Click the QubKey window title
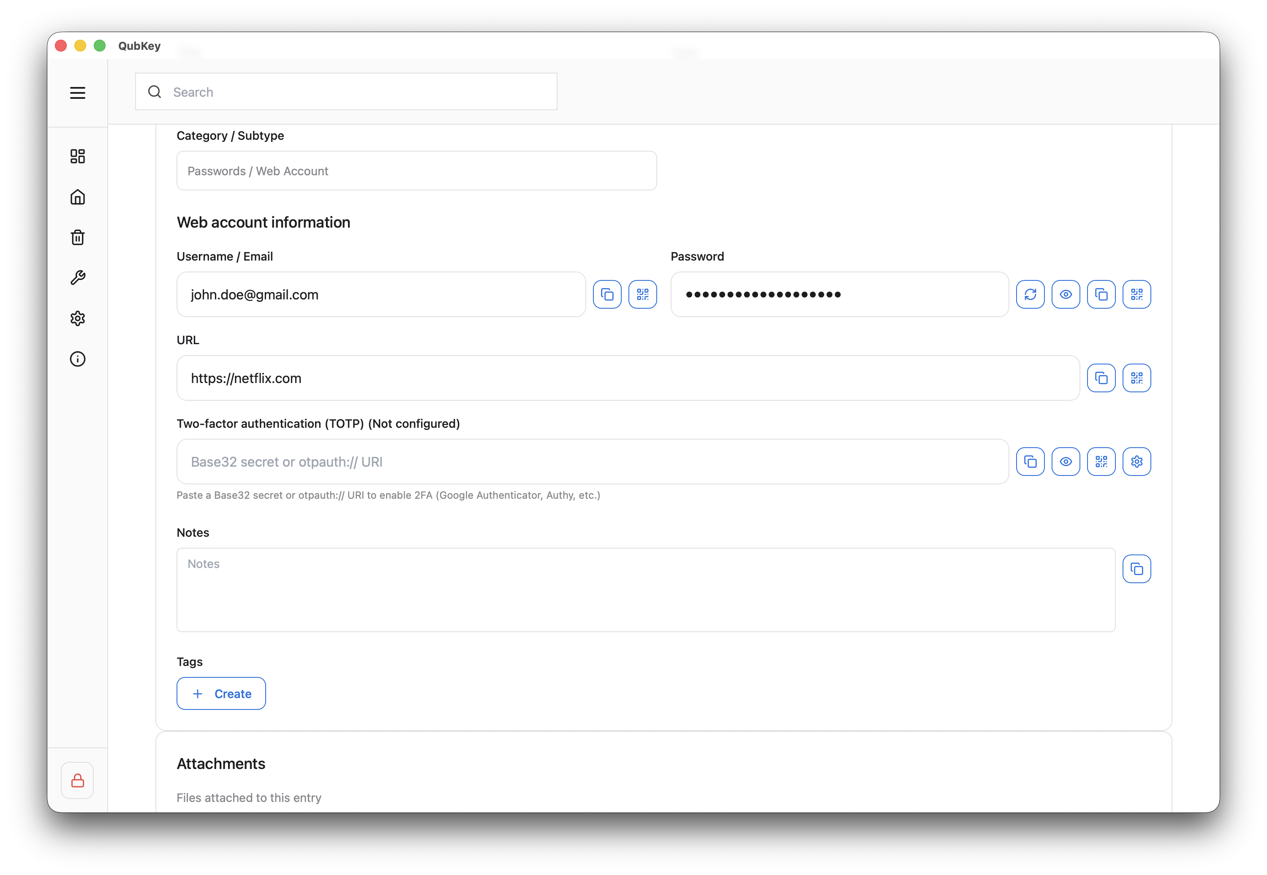The height and width of the screenshot is (875, 1267). point(139,46)
